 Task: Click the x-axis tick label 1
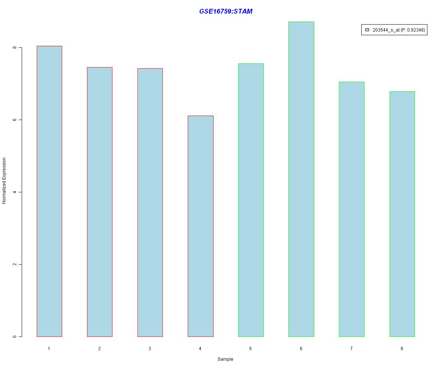click(x=49, y=349)
